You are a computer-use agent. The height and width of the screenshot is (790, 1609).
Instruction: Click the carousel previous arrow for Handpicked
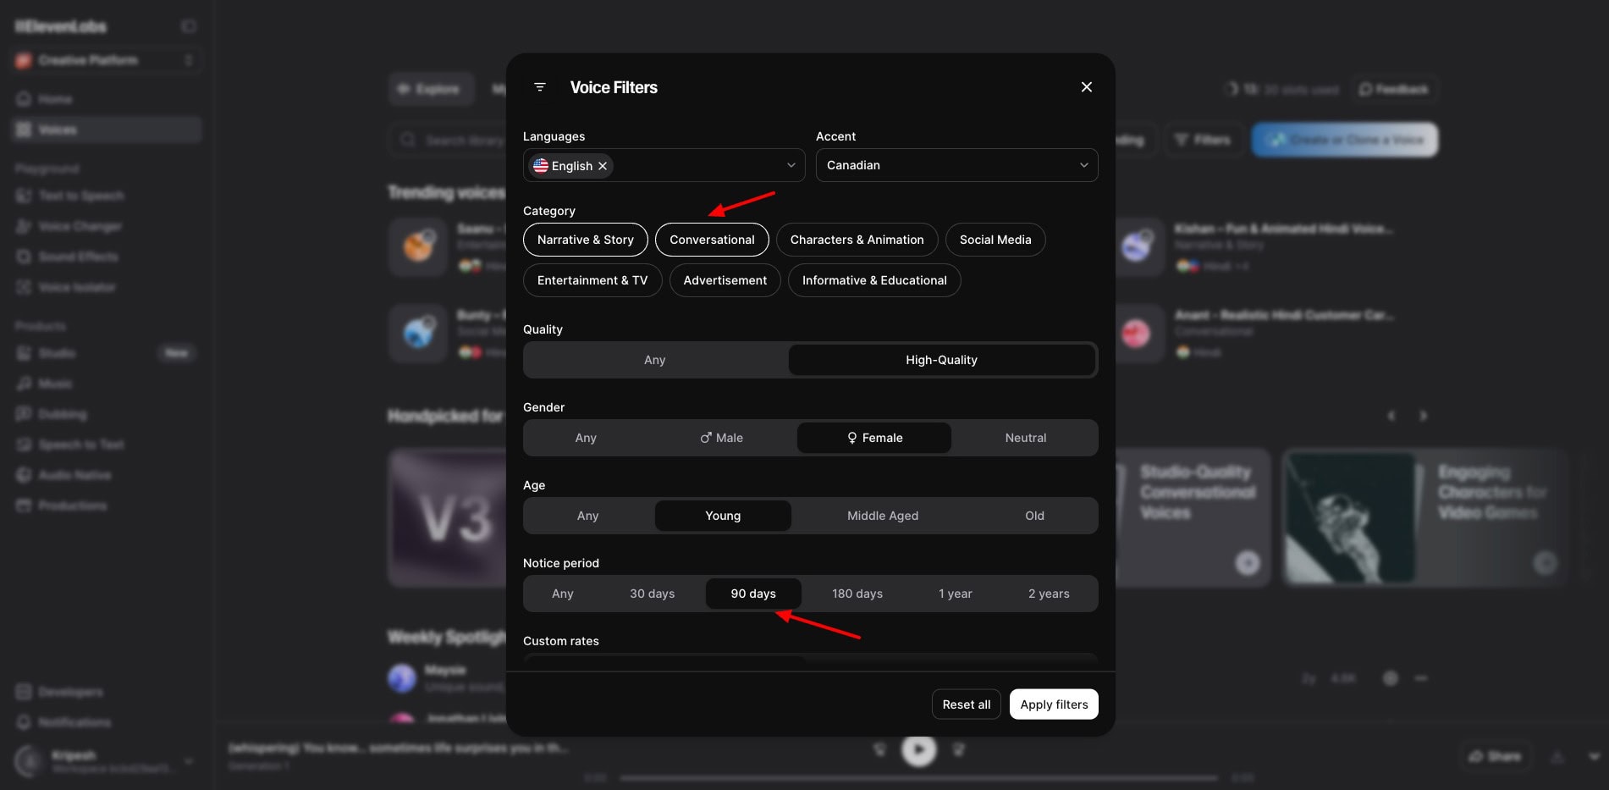(1391, 416)
